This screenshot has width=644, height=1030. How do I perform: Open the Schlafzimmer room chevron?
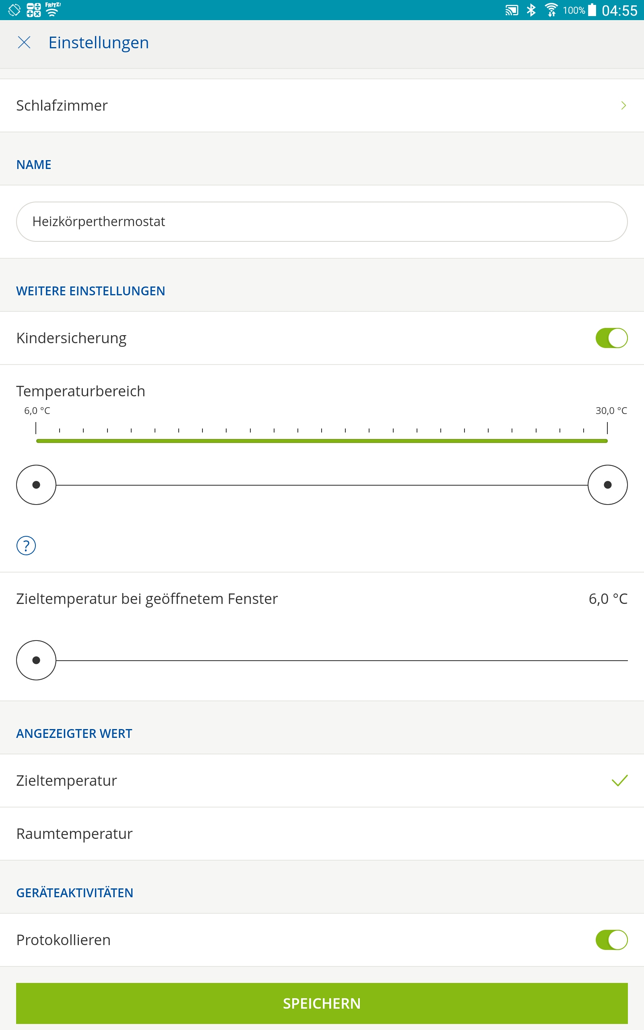pyautogui.click(x=623, y=105)
